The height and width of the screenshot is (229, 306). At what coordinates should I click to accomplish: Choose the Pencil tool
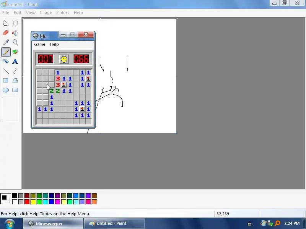6,52
